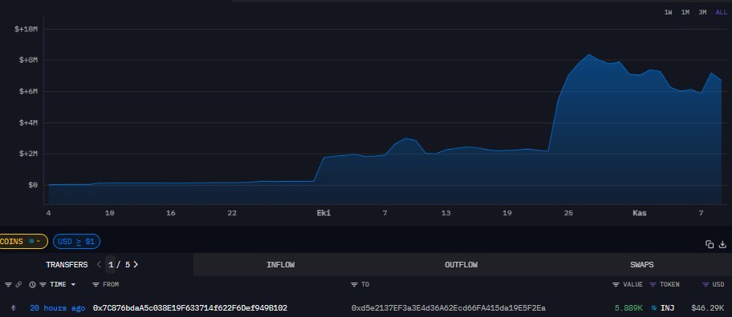Go to previous transfers page arrow
732x317 pixels.
pyautogui.click(x=99, y=264)
